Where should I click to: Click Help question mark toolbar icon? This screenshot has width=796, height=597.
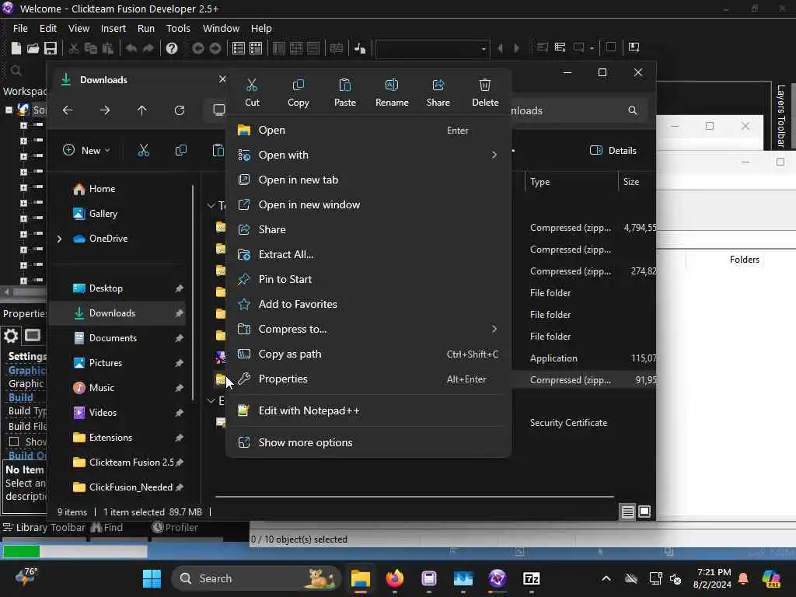172,48
